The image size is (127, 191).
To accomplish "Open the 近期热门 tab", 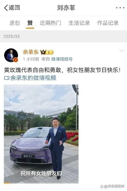I will pos(51,23).
